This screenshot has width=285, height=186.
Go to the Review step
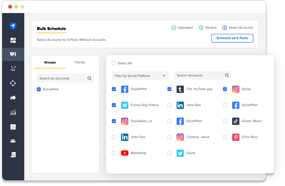(207, 27)
